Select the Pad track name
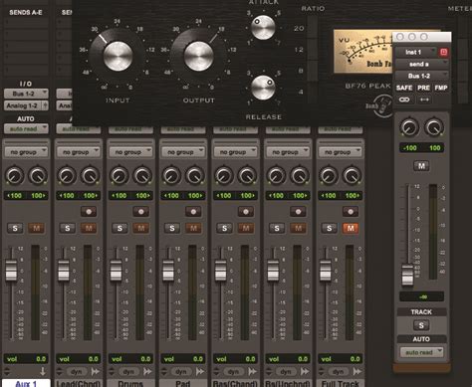472x387 pixels. click(183, 383)
